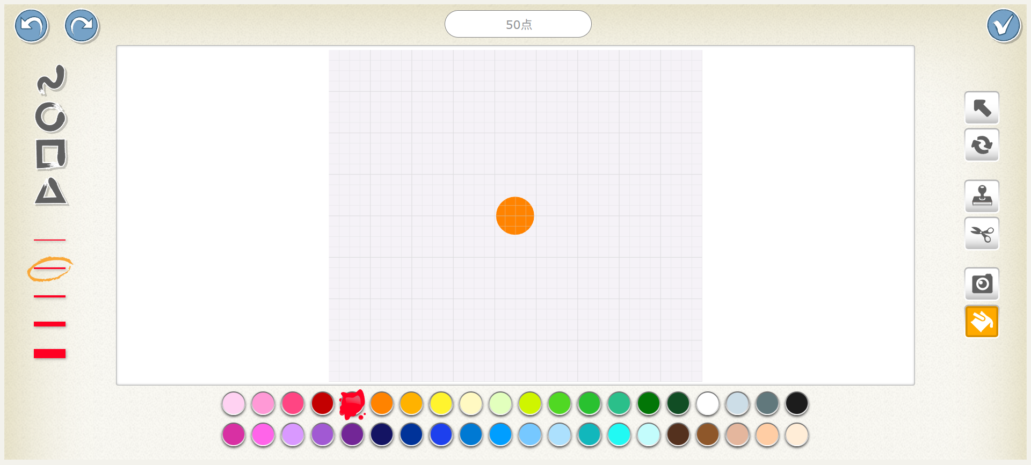The image size is (1031, 465).
Task: Click the camera snapshot icon
Action: click(x=982, y=284)
